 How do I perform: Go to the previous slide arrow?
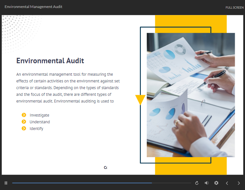tap(227, 183)
